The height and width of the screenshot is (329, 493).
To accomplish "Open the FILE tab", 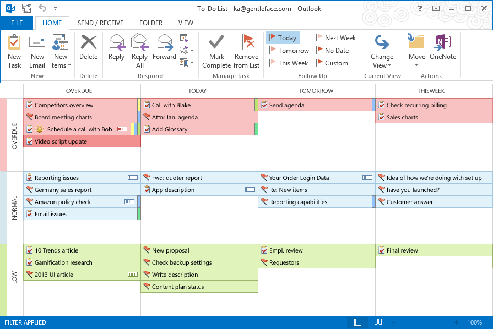I will 17,23.
